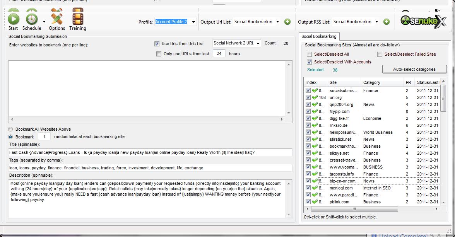The image size is (455, 237).
Task: Add new Output Url List with green plus
Action: (287, 22)
